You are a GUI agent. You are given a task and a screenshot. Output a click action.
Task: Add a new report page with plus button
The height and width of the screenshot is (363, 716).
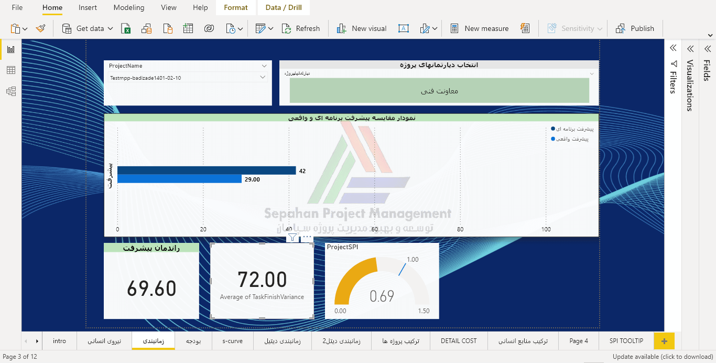coord(664,341)
